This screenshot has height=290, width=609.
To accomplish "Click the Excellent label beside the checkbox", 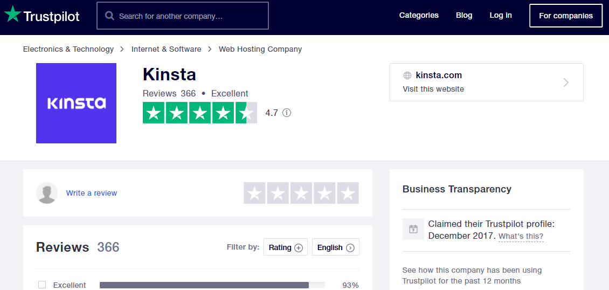I will coord(70,285).
